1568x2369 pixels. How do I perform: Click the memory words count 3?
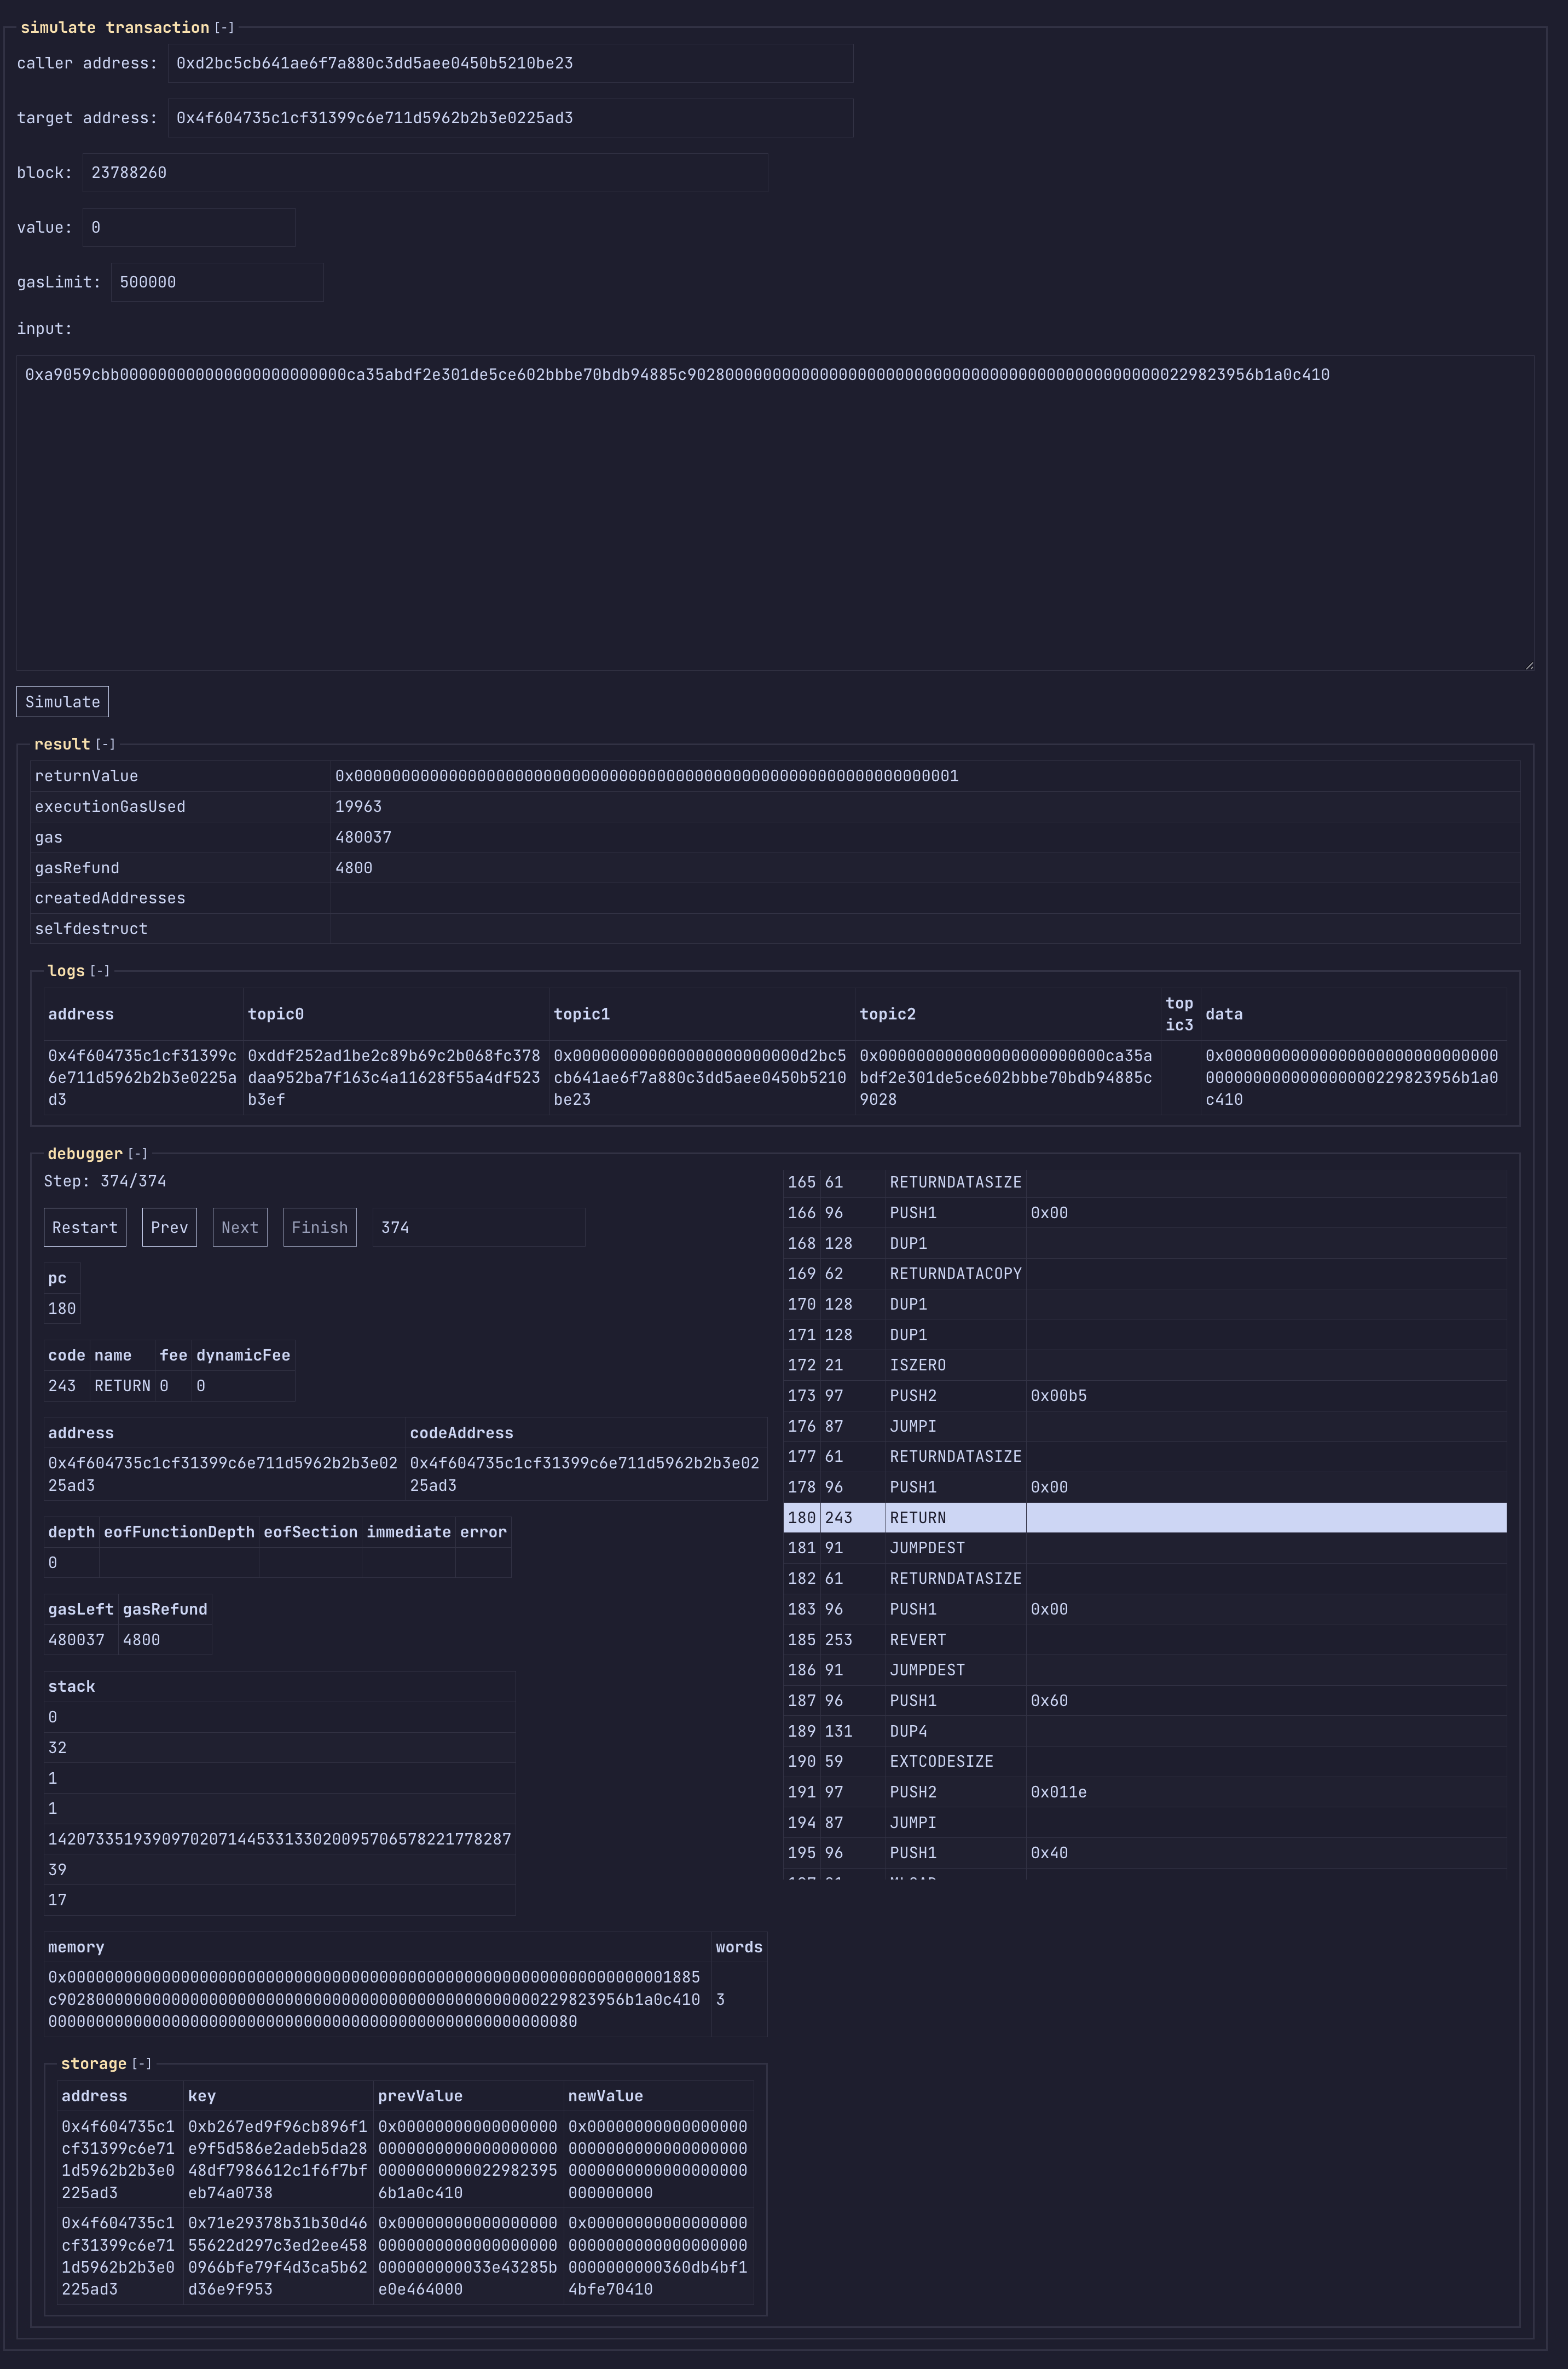click(x=739, y=1999)
